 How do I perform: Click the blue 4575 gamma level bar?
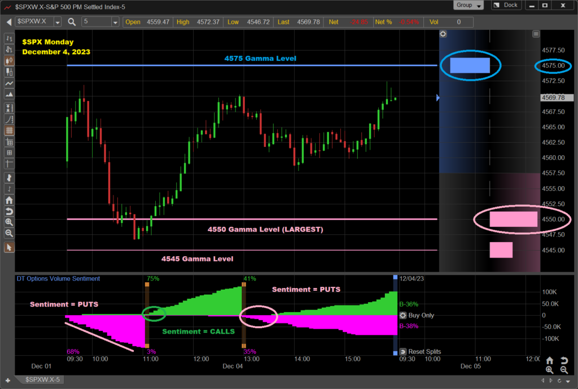(x=470, y=65)
